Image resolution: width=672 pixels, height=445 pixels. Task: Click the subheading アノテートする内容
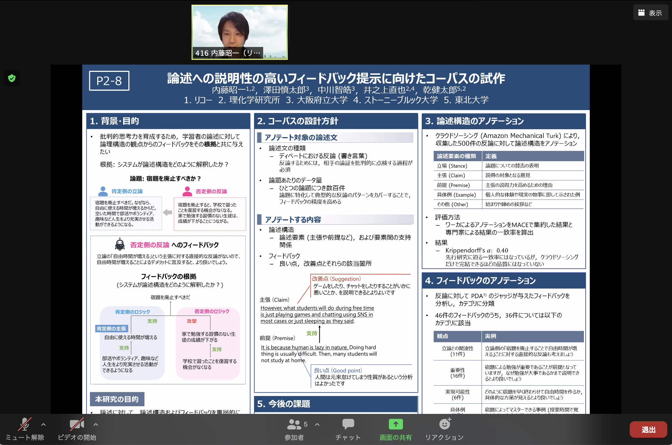pos(293,220)
